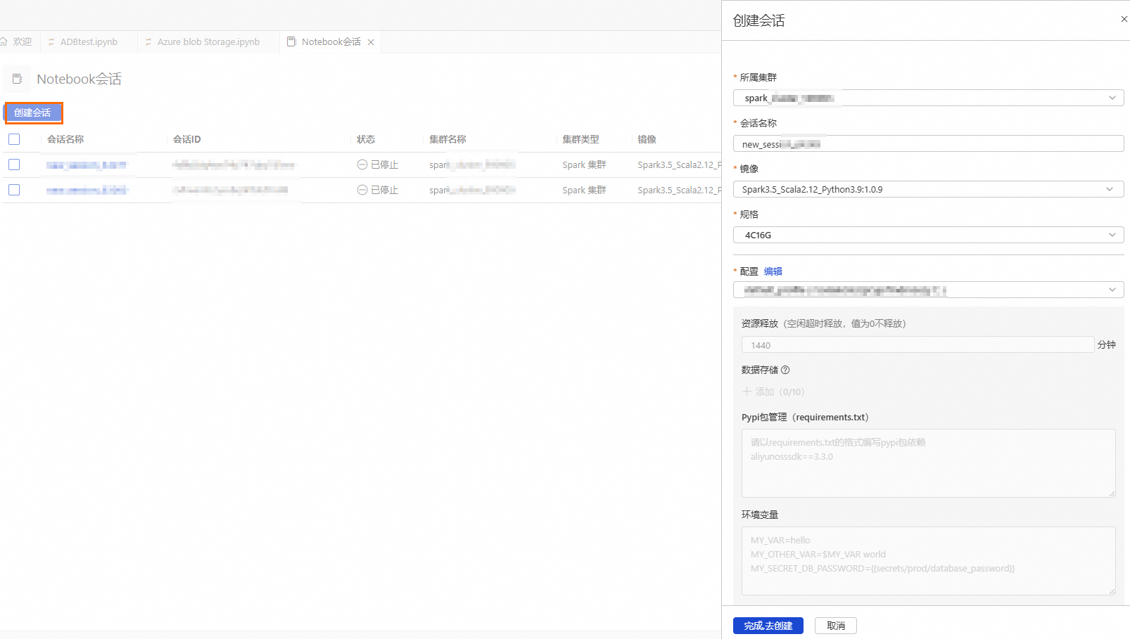Check the second session row checkbox
Image resolution: width=1130 pixels, height=639 pixels.
[14, 190]
